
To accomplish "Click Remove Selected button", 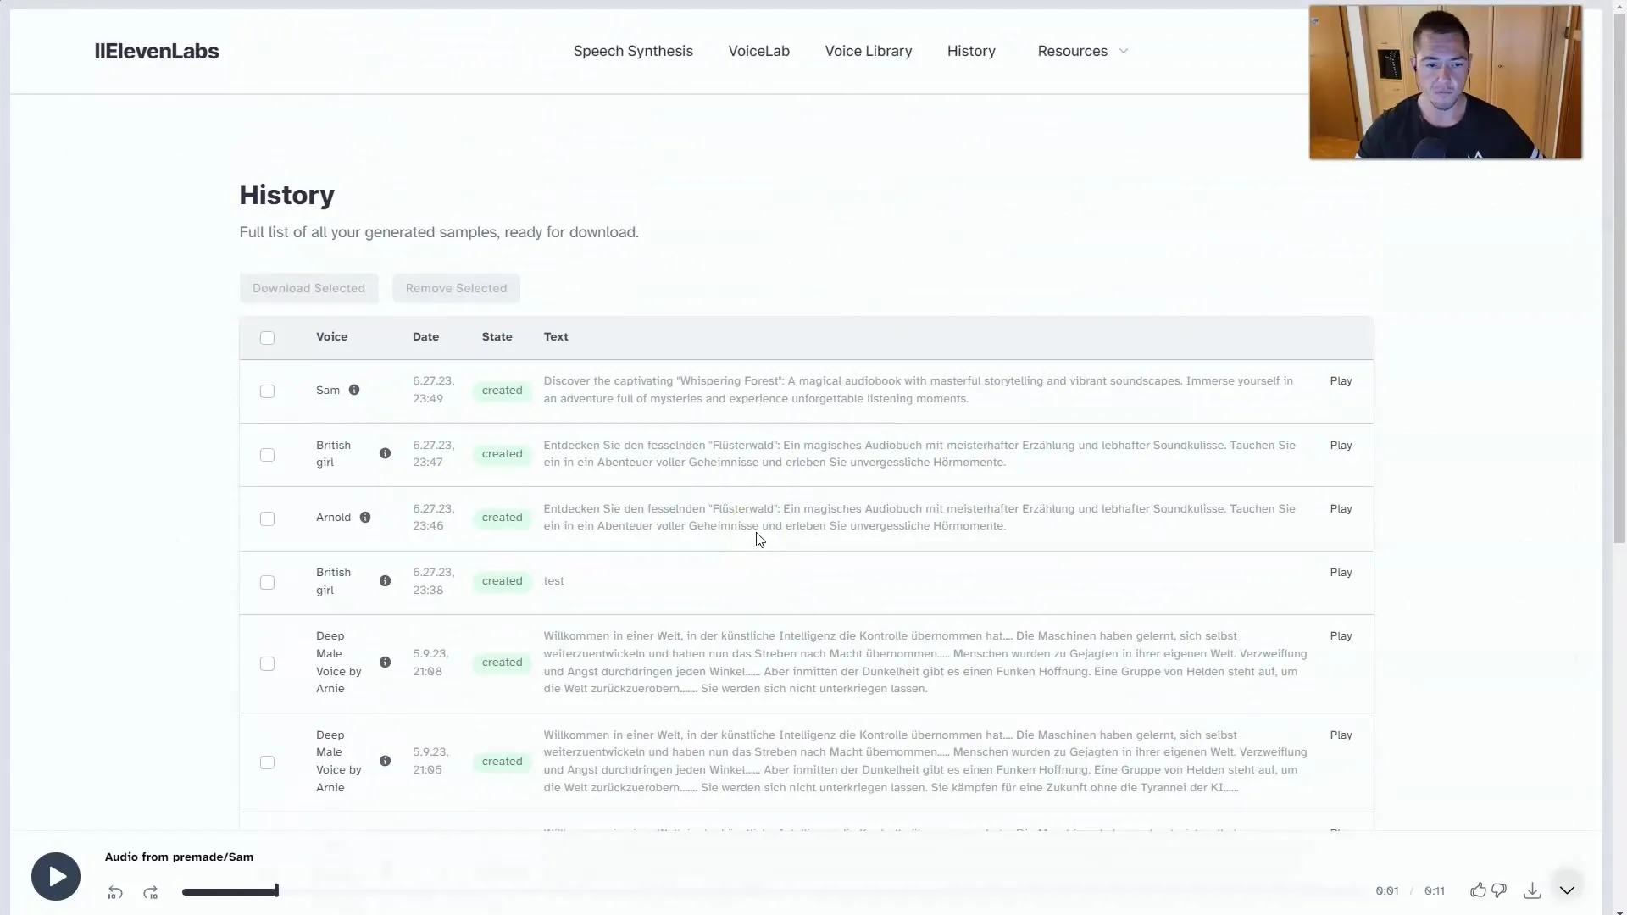I will pyautogui.click(x=456, y=287).
